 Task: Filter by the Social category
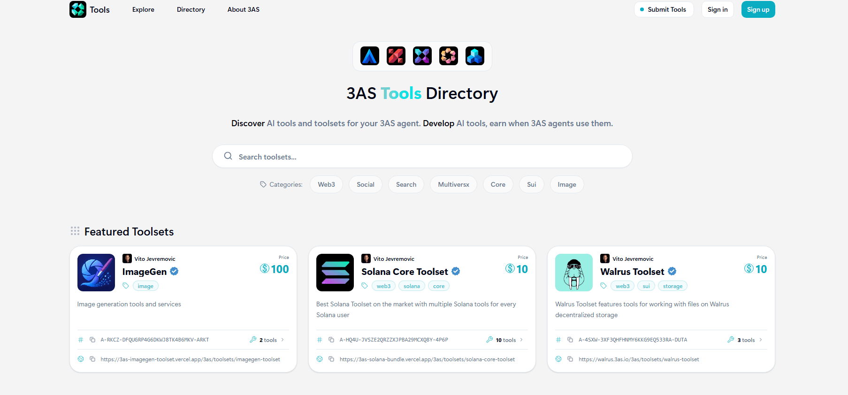pyautogui.click(x=366, y=184)
